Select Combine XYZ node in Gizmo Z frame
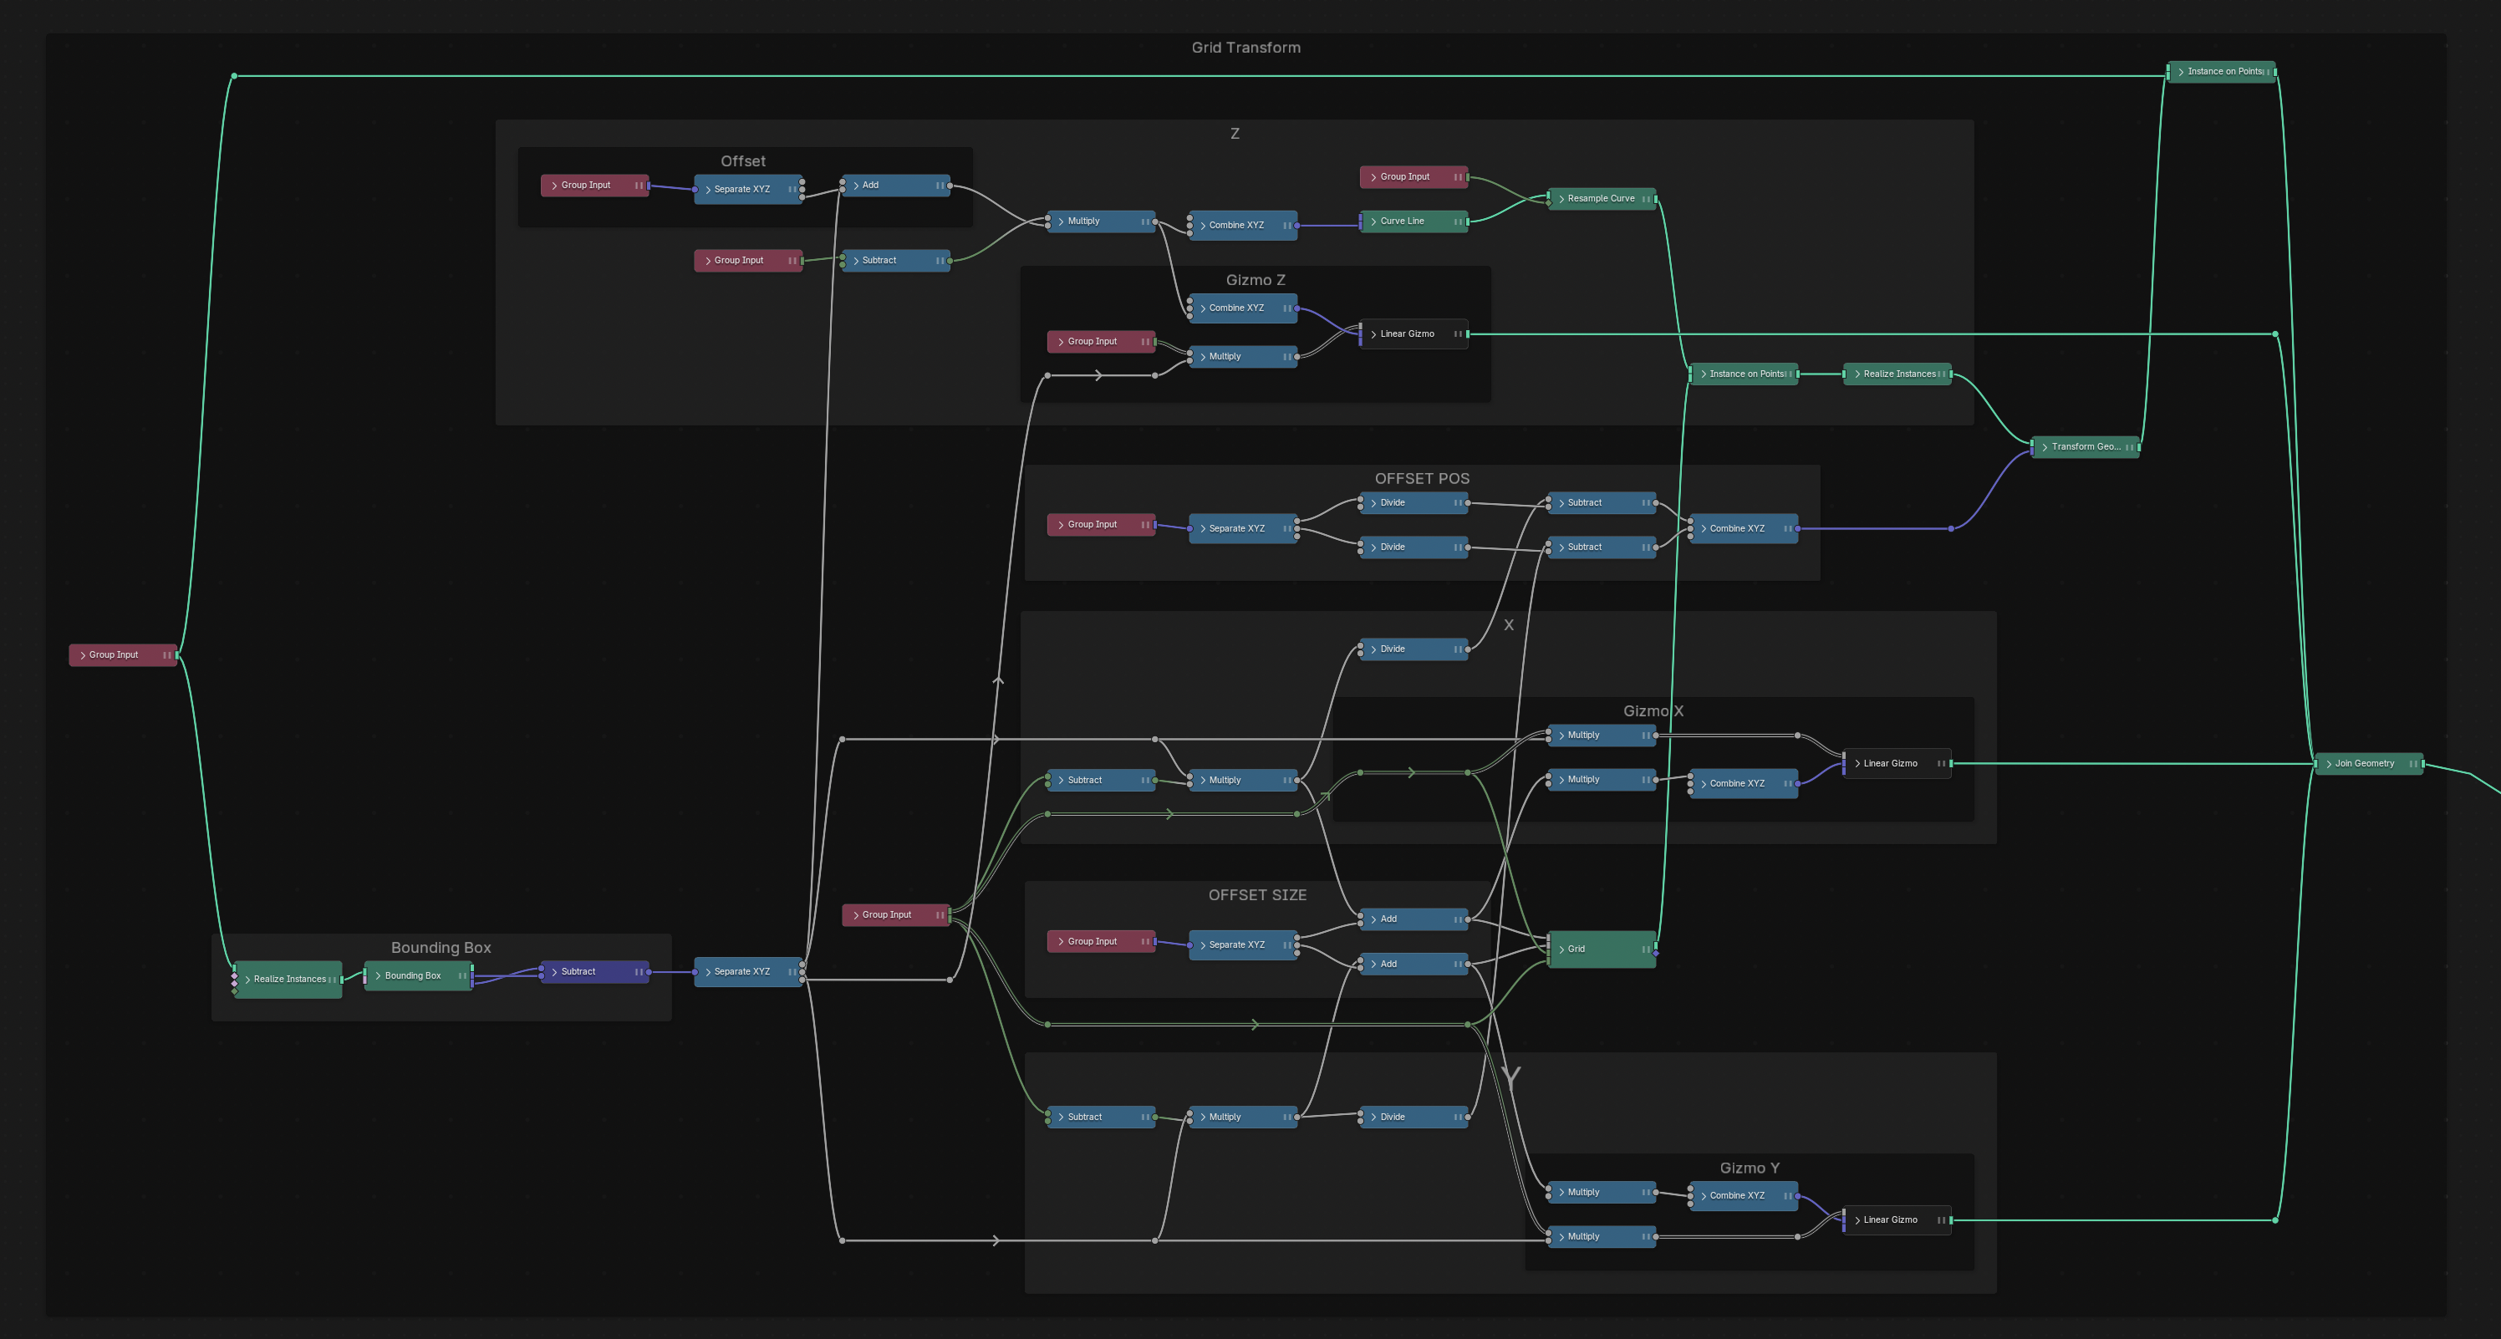This screenshot has width=2501, height=1339. (x=1243, y=308)
